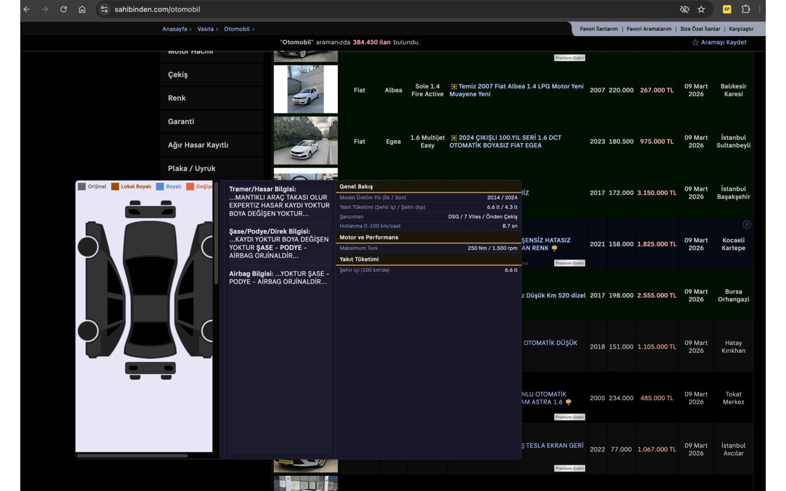Click the address bar URL field

point(387,9)
